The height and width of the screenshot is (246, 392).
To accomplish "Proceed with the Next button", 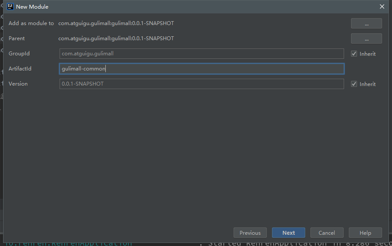I will coord(288,233).
